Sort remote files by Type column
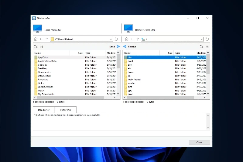This screenshot has width=243, height=162. point(184,53)
